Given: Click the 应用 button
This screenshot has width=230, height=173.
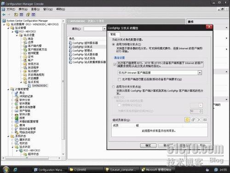Looking at the screenshot, I should coord(184,145).
